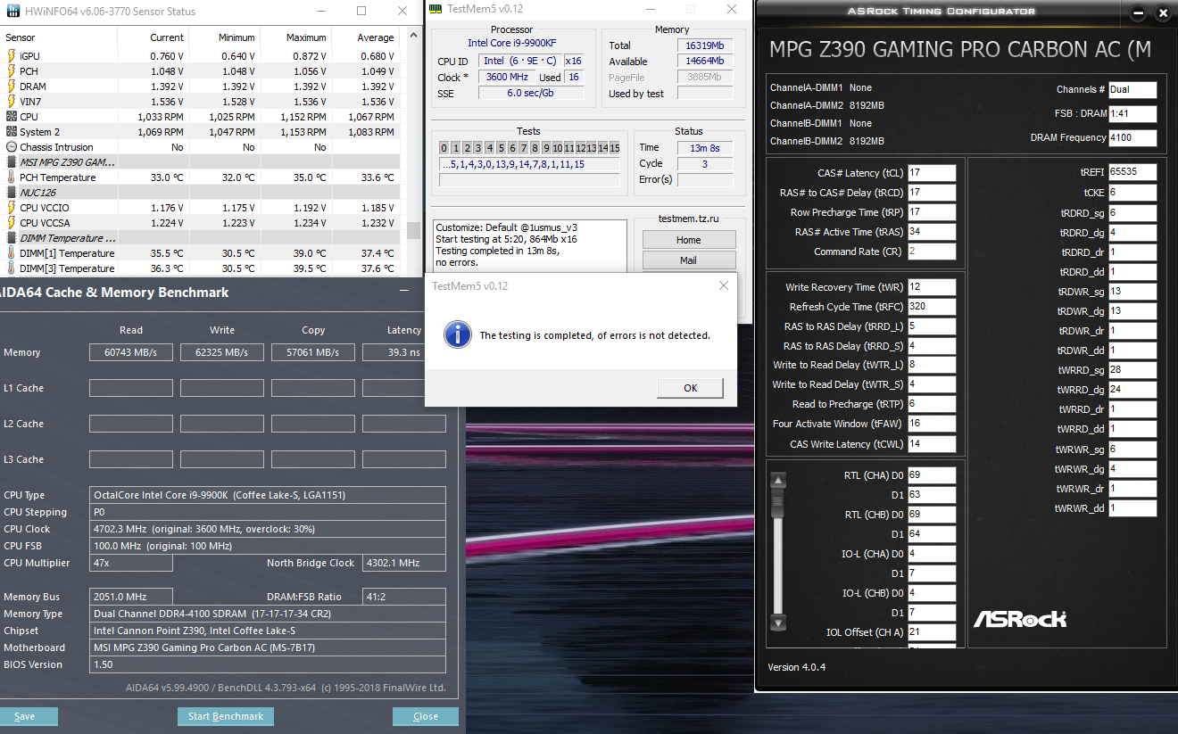Save the AIDA64 benchmark results
The image size is (1178, 734).
click(x=25, y=716)
